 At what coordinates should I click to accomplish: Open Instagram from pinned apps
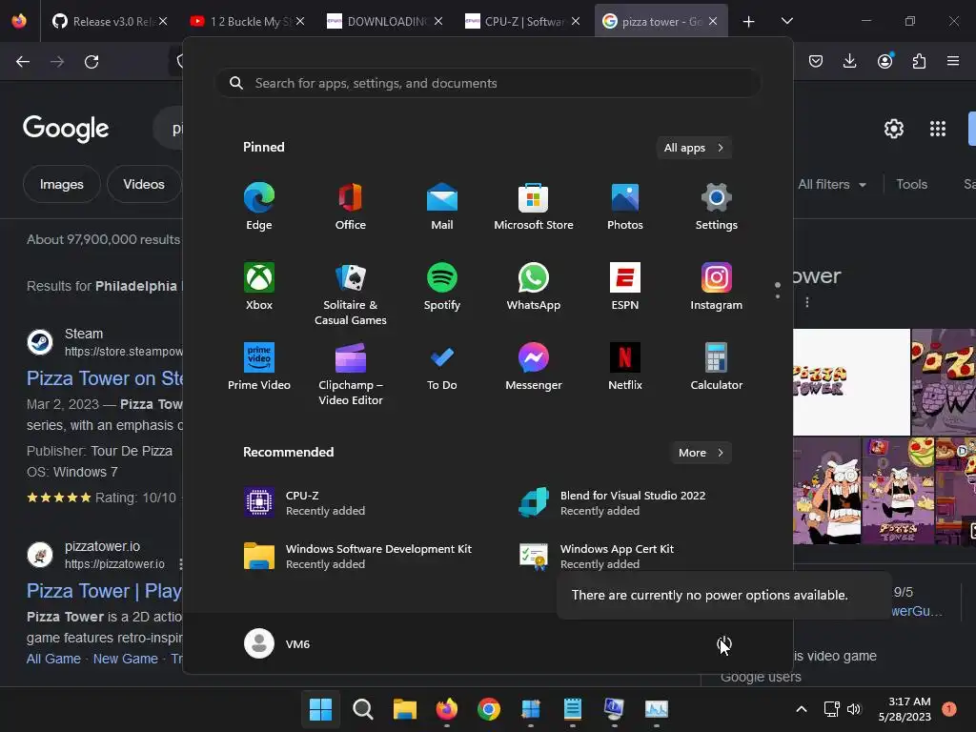pyautogui.click(x=717, y=287)
